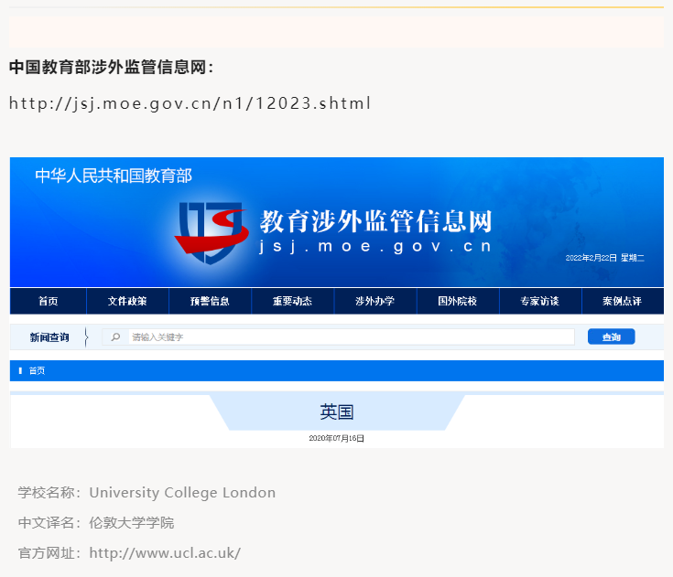Open the 文件政策 navigation item
Screen dimensions: 673x577
click(x=127, y=302)
